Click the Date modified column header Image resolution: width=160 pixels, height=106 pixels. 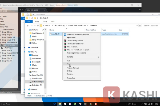tap(91, 30)
